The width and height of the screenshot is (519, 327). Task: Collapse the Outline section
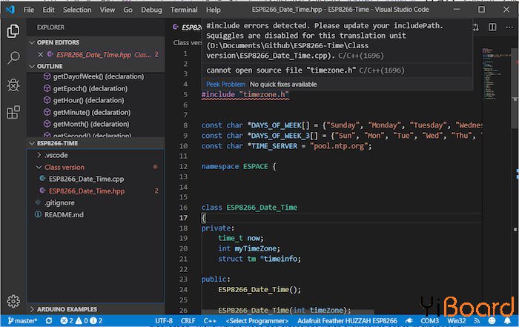tap(50, 66)
